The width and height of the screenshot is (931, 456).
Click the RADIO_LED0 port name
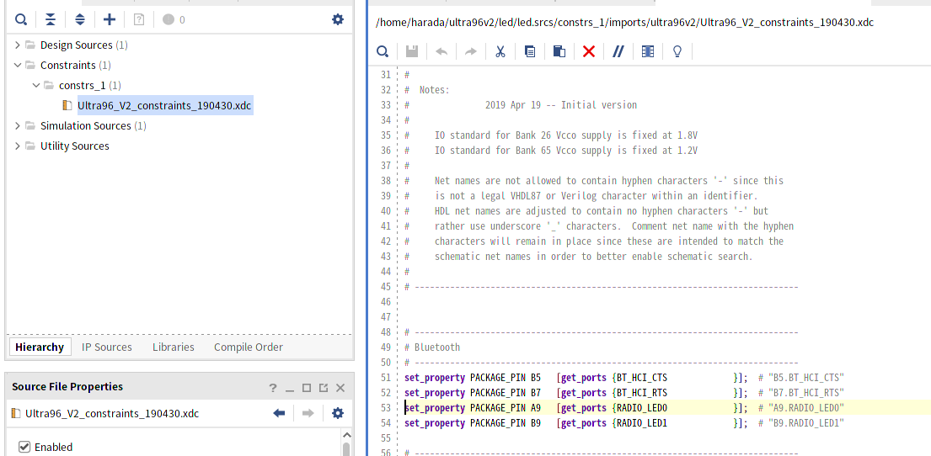point(642,408)
